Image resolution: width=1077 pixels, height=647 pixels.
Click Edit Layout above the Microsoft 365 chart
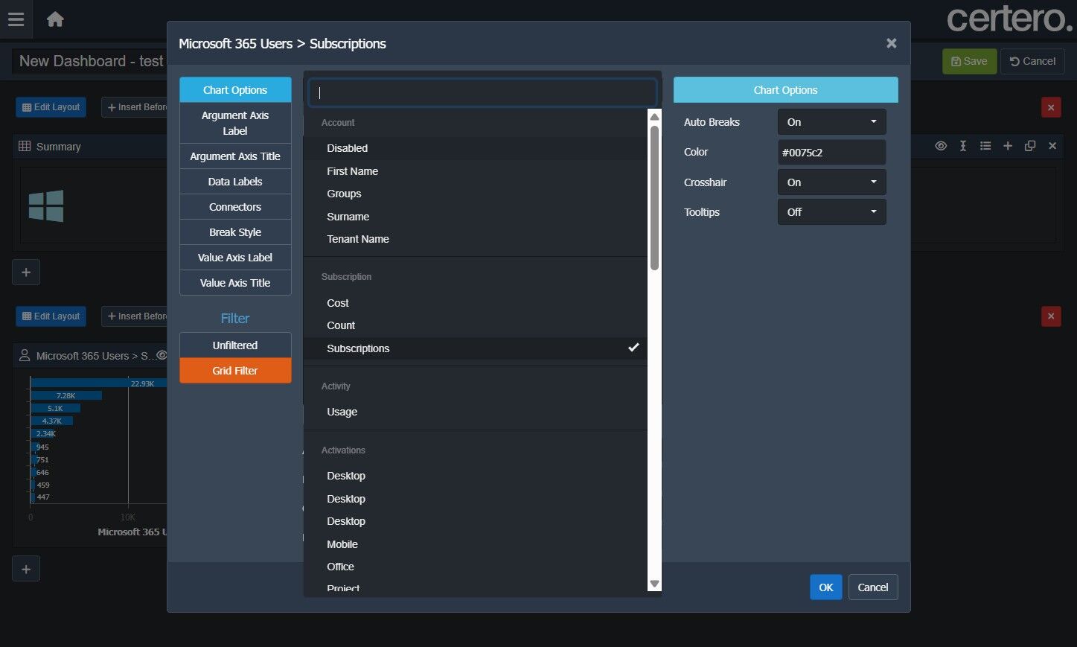click(x=51, y=316)
